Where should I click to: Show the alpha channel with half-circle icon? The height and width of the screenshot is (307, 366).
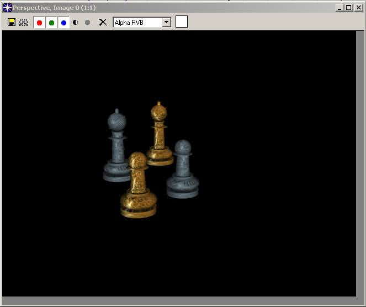pos(75,23)
